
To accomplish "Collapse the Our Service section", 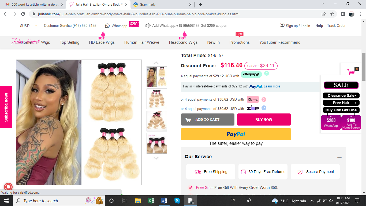I will (339, 157).
